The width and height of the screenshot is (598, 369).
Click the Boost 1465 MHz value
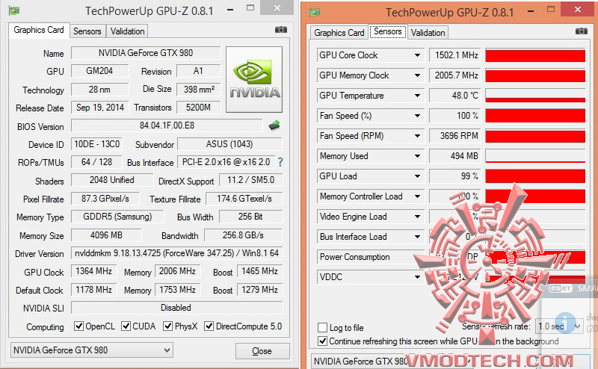tap(259, 271)
